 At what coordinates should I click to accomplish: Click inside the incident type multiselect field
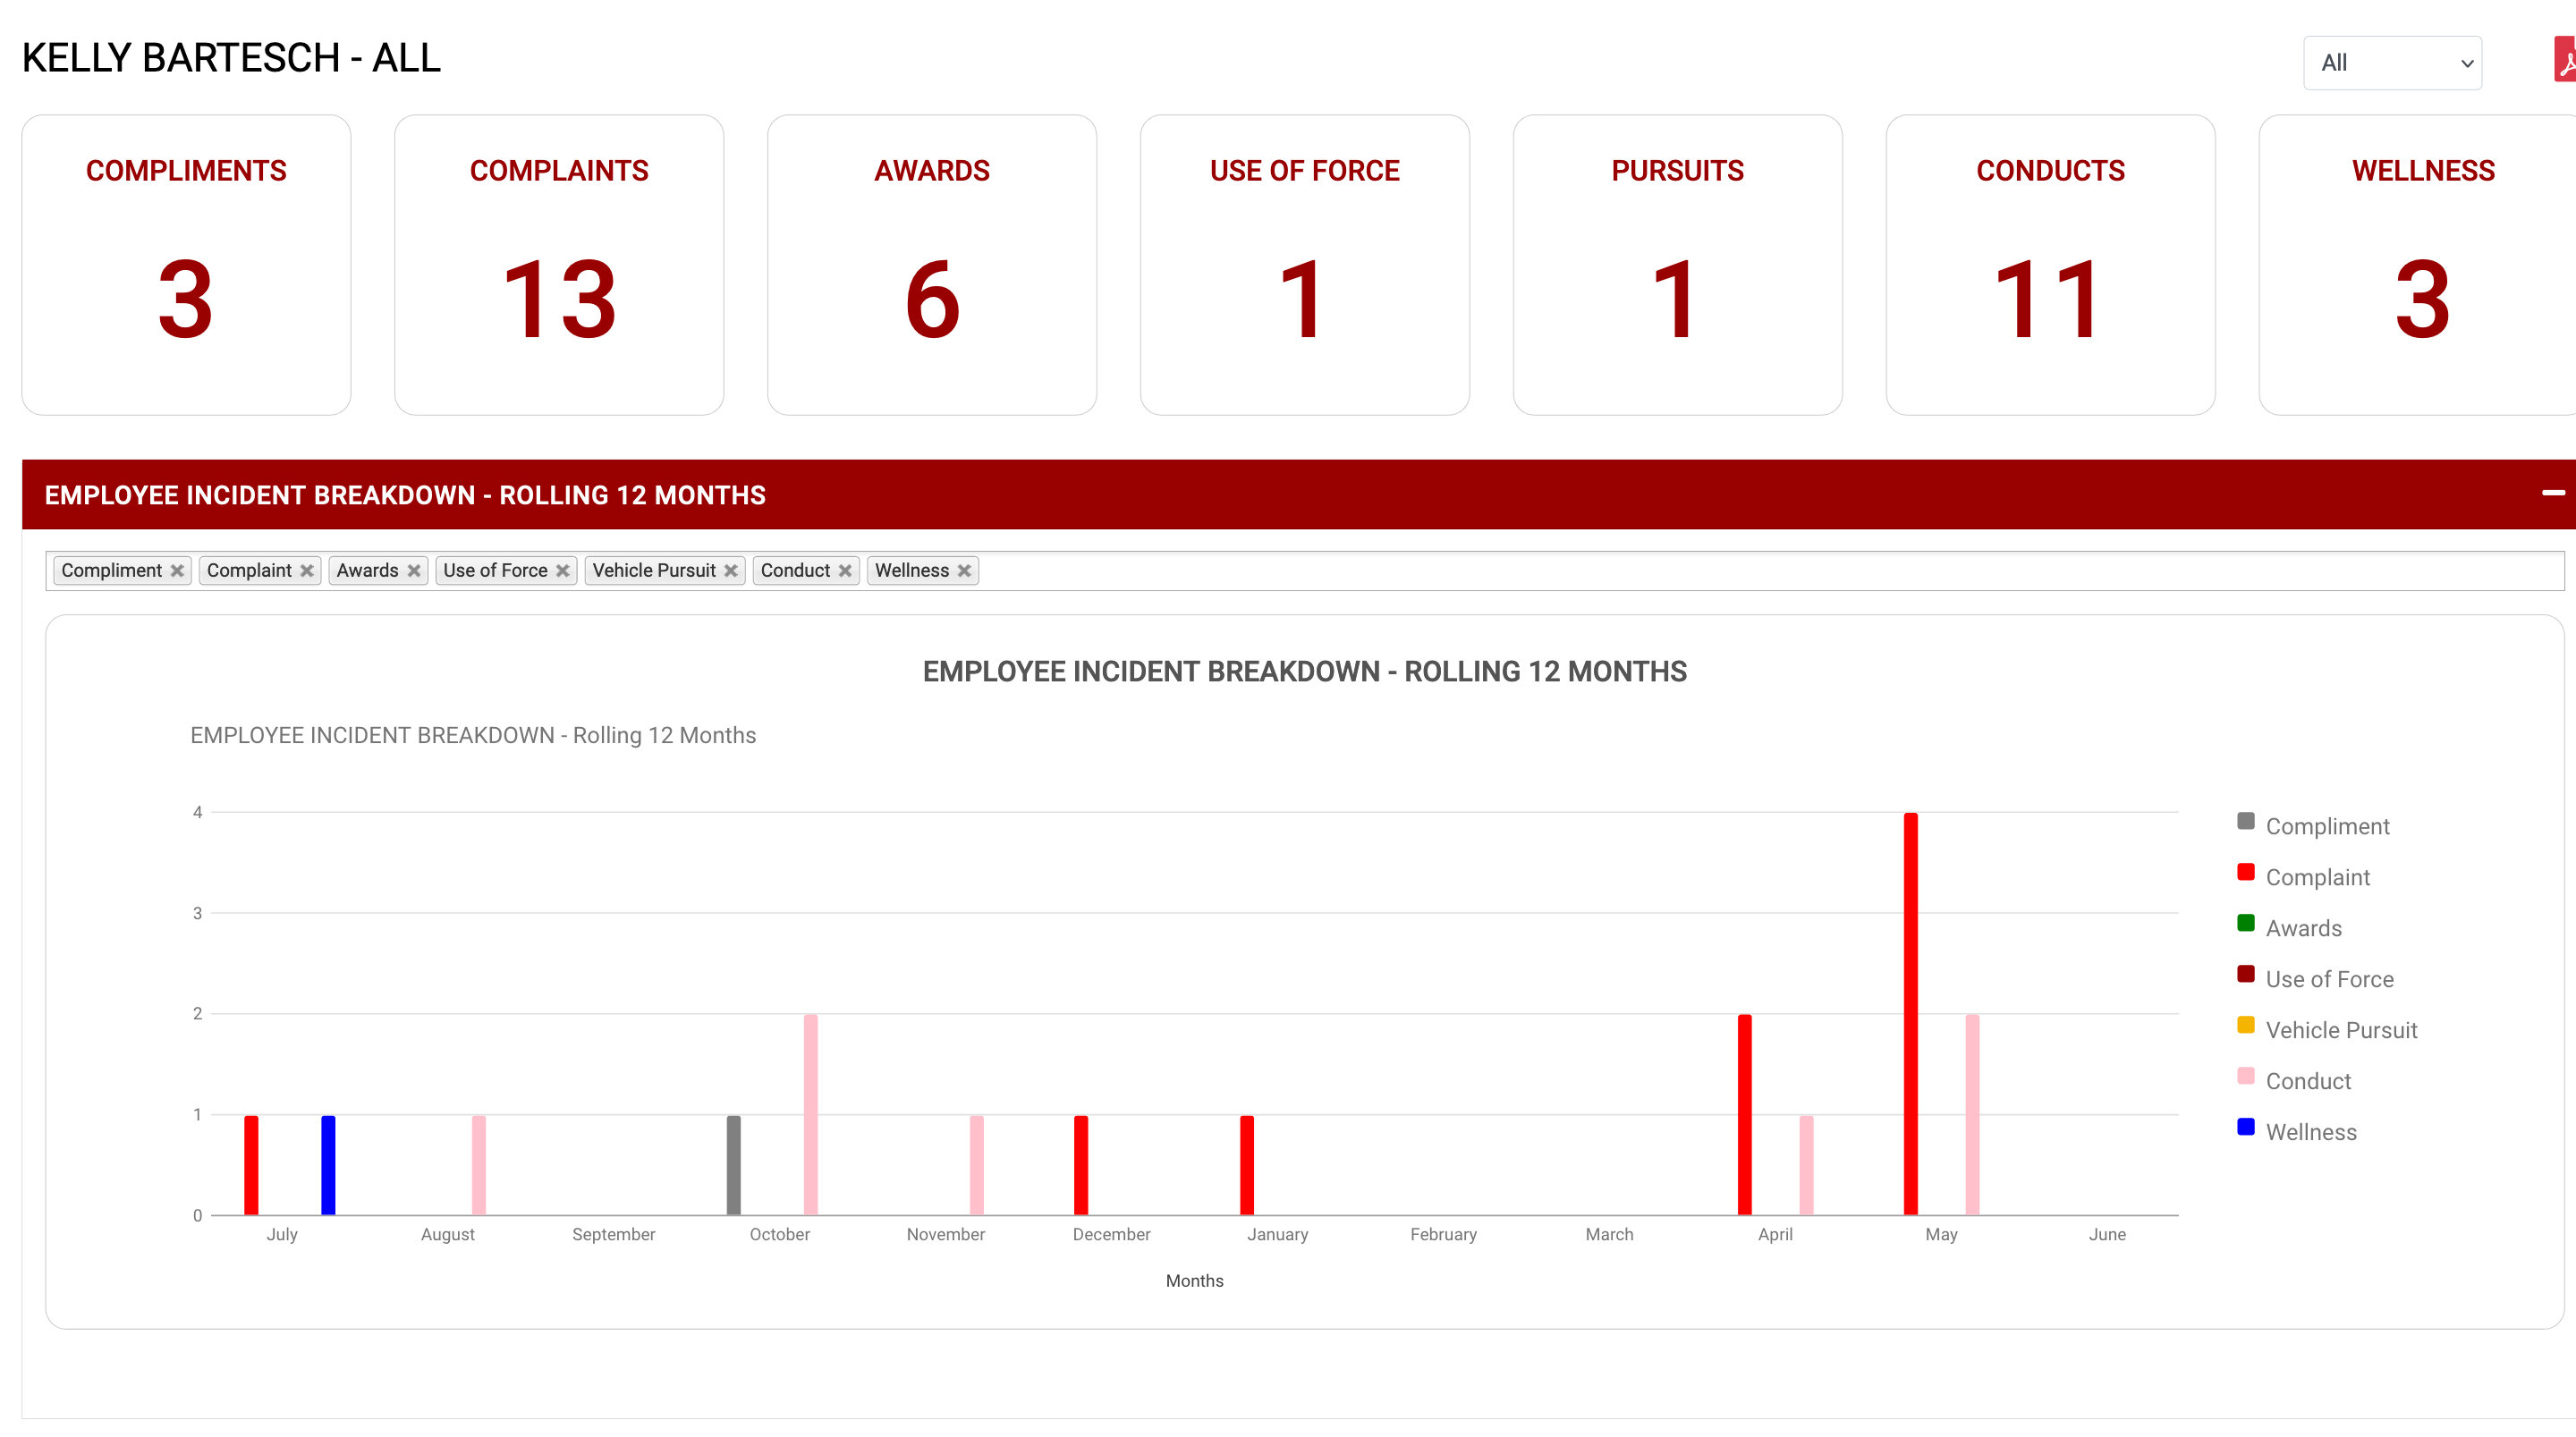tap(1700, 571)
